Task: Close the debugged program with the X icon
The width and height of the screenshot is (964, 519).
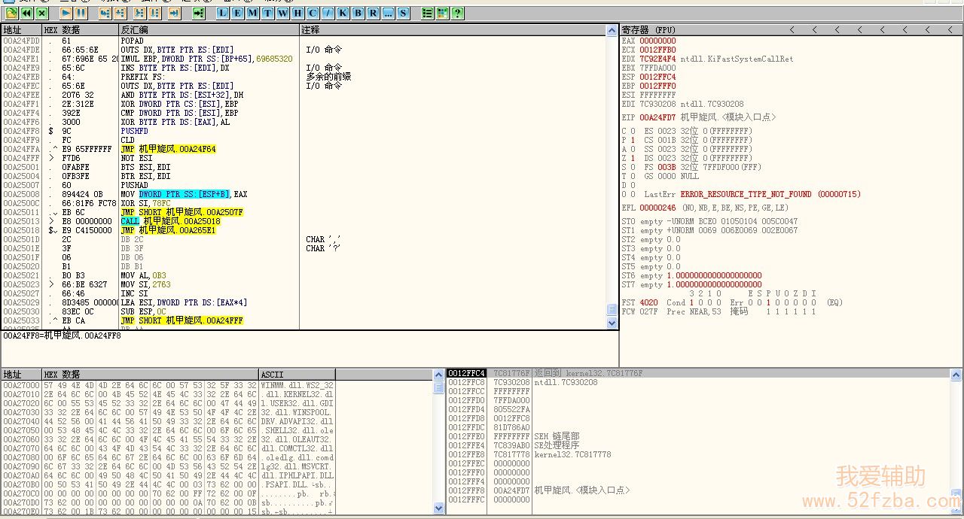Action: 42,13
